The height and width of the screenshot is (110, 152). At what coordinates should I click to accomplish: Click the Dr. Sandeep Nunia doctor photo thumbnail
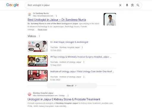coord(110,19)
